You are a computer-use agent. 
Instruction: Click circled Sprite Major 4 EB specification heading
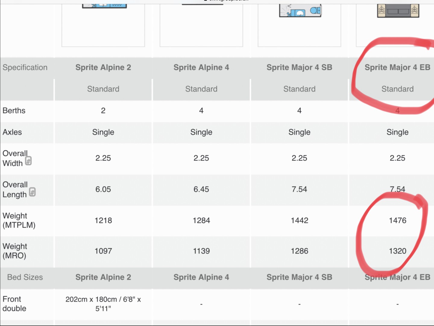(397, 67)
